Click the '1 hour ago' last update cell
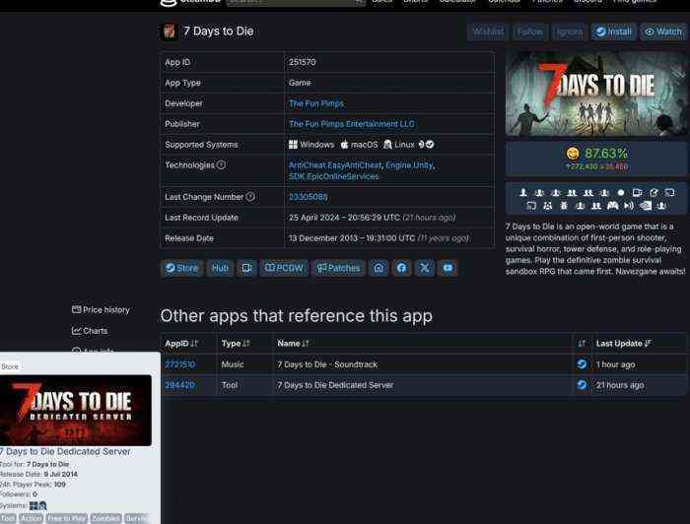Viewport: 690px width, 524px height. [x=615, y=364]
